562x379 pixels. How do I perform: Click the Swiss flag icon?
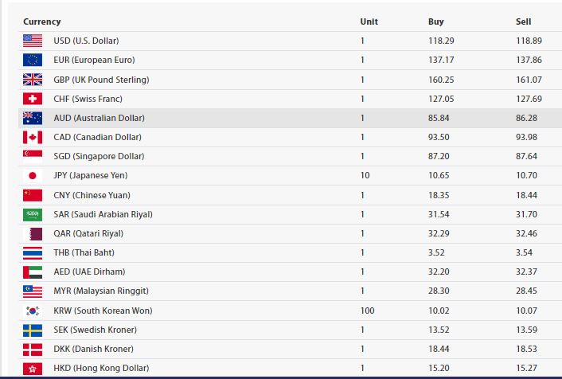(33, 99)
